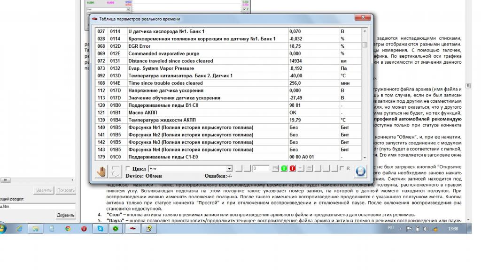Select the "EGR Error" parameter row

pyautogui.click(x=228, y=46)
